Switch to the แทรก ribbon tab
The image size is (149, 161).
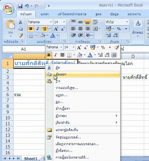pyautogui.click(x=45, y=14)
